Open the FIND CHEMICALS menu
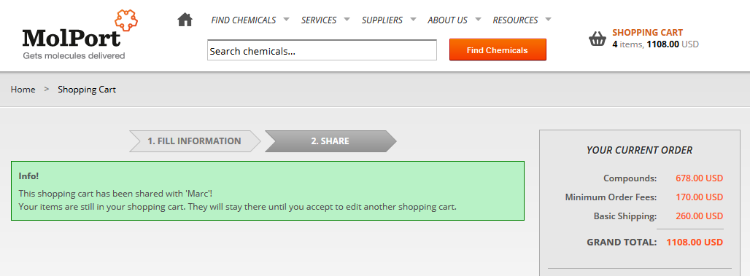Screen dimensions: 750x276 click(244, 20)
